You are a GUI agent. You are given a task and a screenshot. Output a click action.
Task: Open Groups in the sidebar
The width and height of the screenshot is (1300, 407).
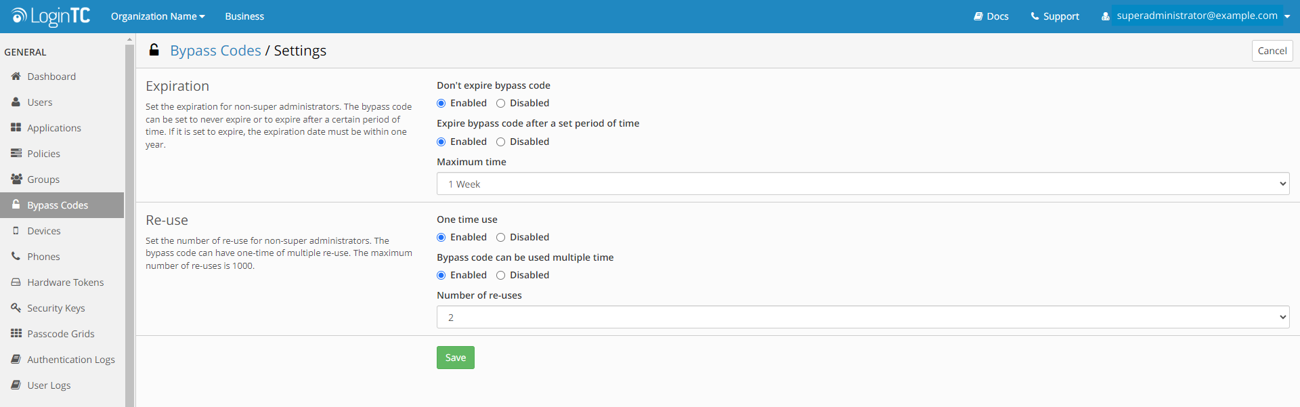click(62, 179)
